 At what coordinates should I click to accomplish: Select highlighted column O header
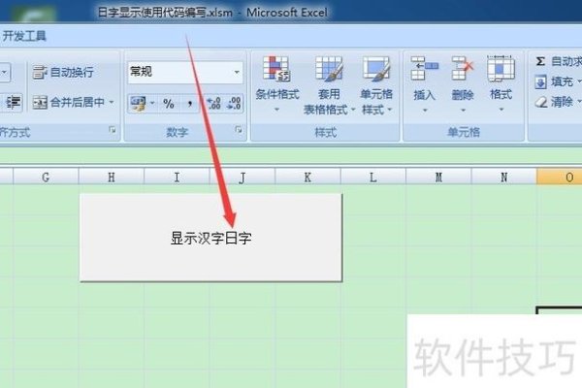(560, 178)
